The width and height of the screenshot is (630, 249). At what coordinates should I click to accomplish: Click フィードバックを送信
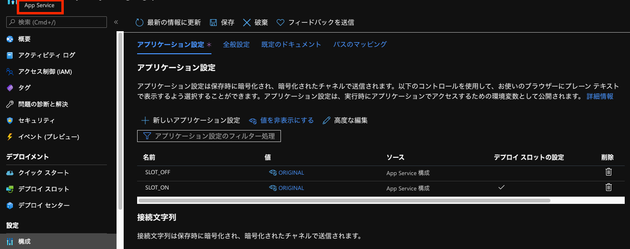(x=315, y=23)
